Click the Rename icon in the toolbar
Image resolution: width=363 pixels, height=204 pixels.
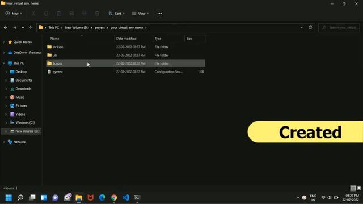pyautogui.click(x=72, y=14)
